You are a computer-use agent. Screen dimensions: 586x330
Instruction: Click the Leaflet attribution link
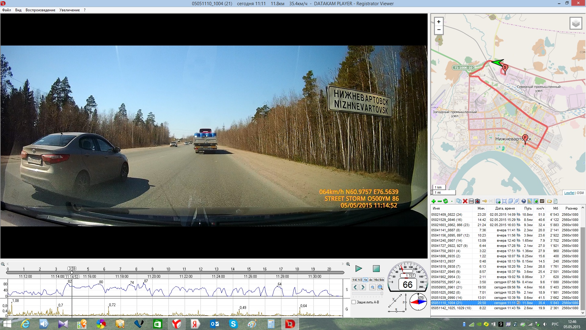(569, 193)
